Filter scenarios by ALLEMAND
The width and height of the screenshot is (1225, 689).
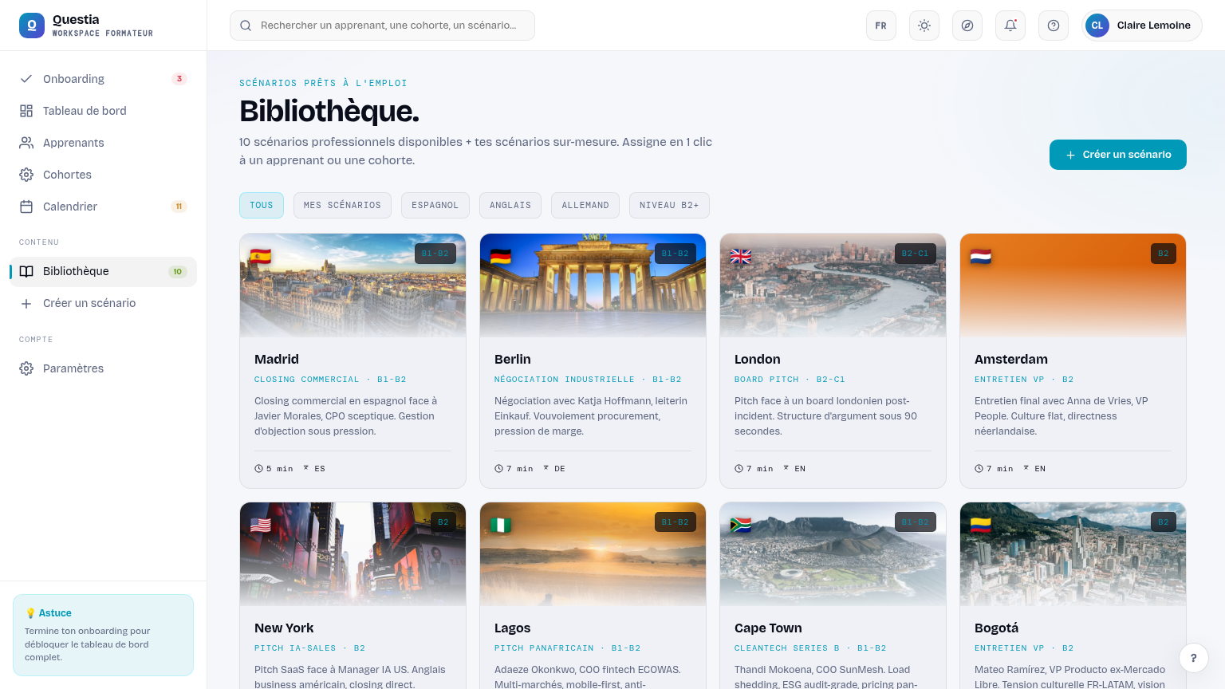coord(585,205)
